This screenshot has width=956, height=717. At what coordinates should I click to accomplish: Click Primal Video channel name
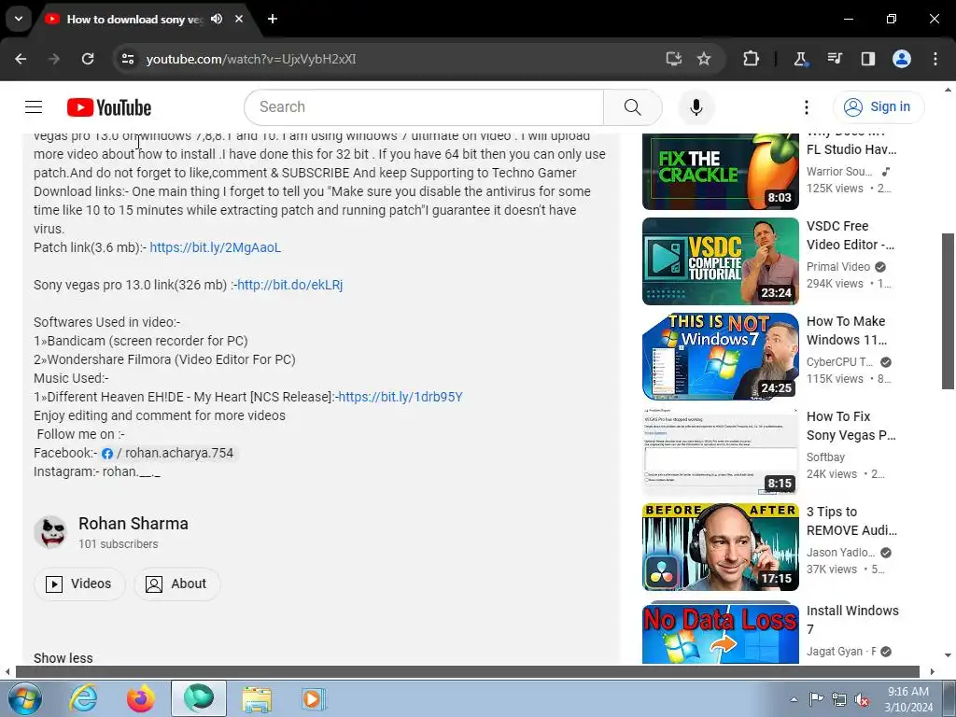point(838,266)
